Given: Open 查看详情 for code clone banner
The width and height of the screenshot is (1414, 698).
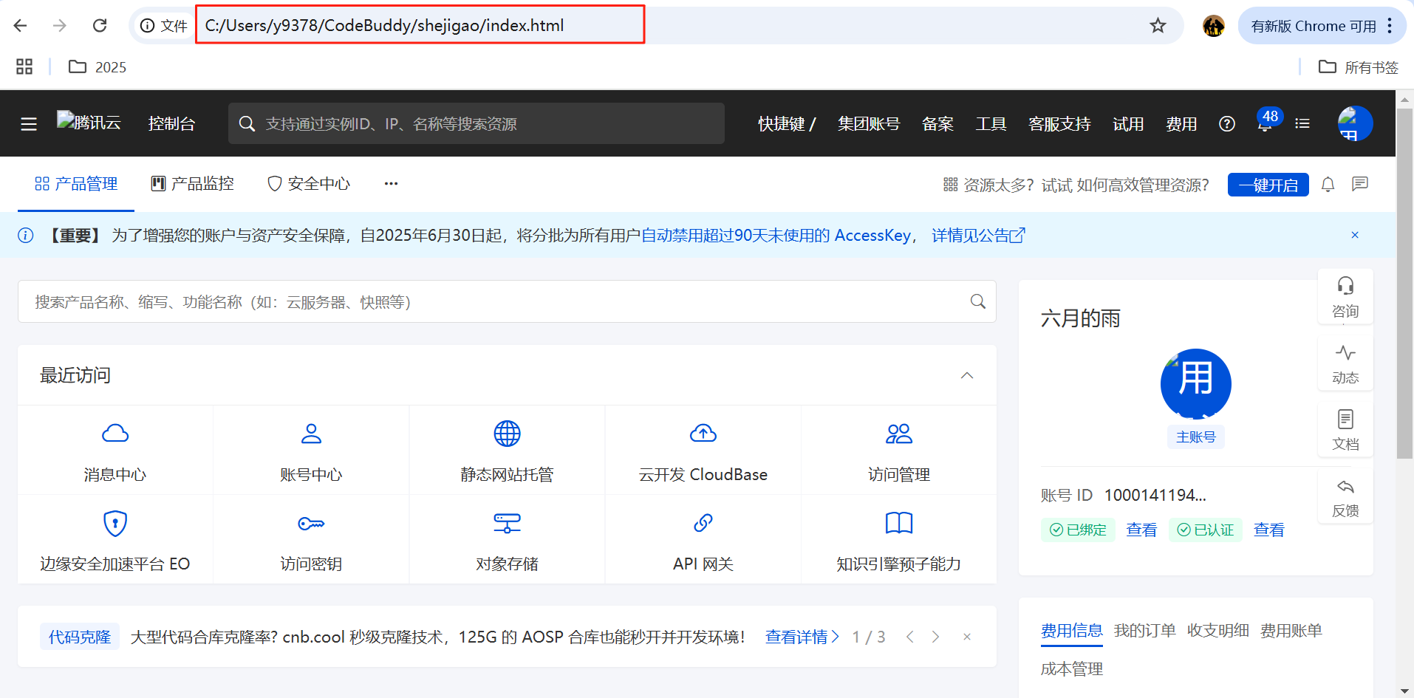Looking at the screenshot, I should 802,637.
